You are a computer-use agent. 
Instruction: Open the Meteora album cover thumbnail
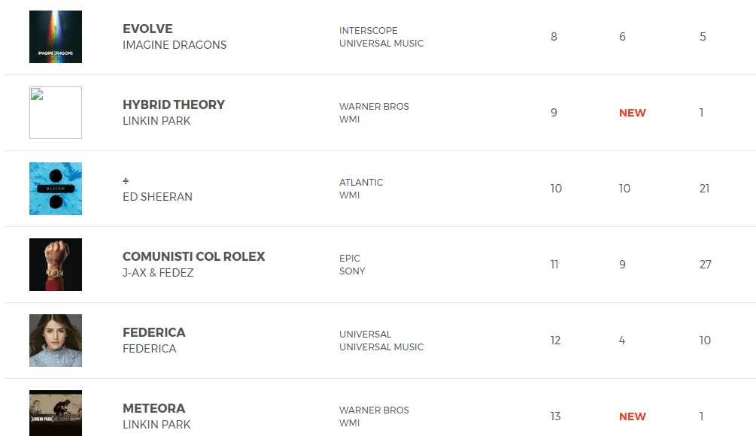[56, 413]
